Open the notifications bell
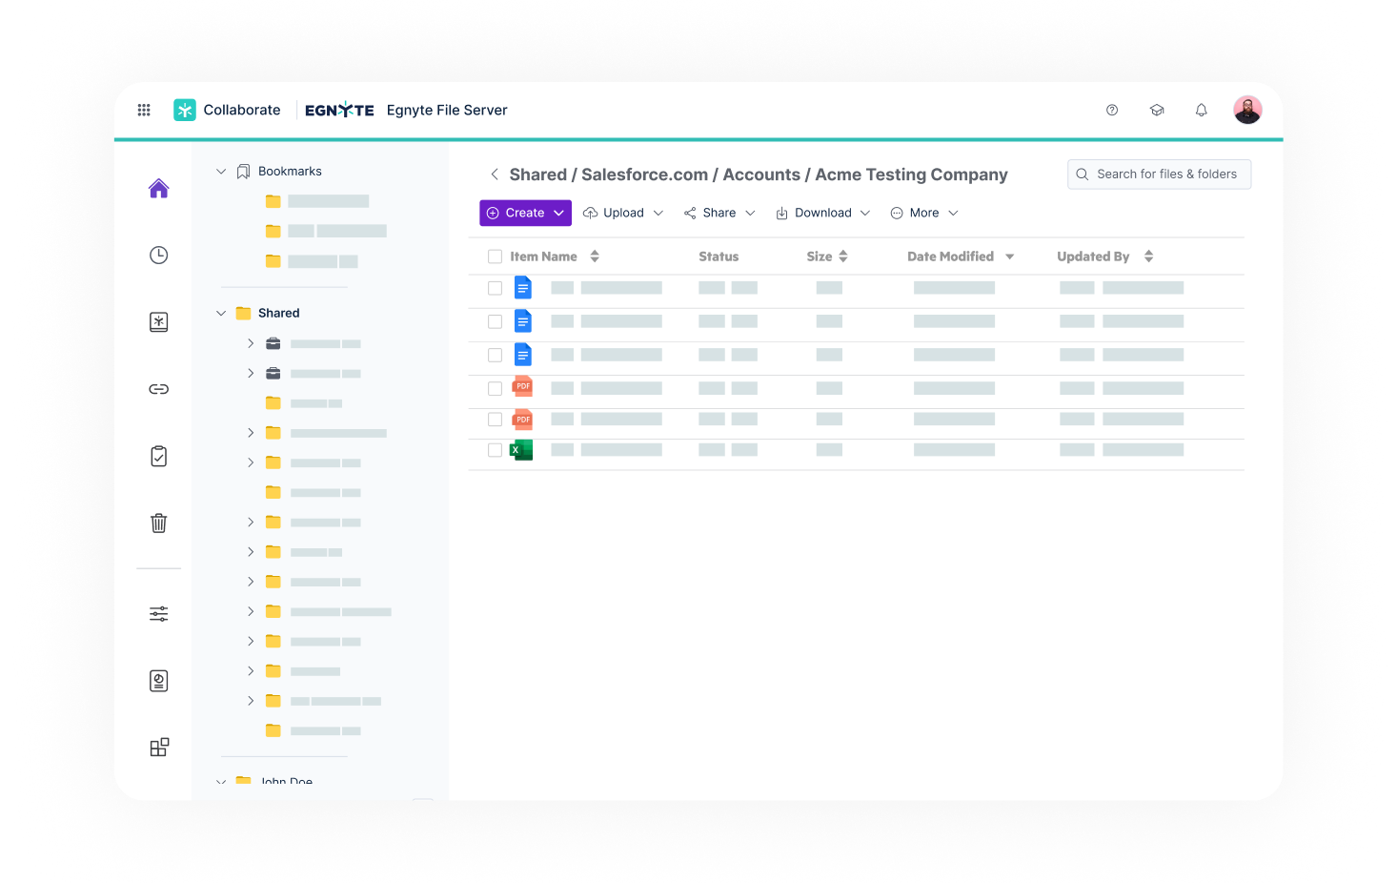This screenshot has height=883, width=1397. [x=1201, y=110]
